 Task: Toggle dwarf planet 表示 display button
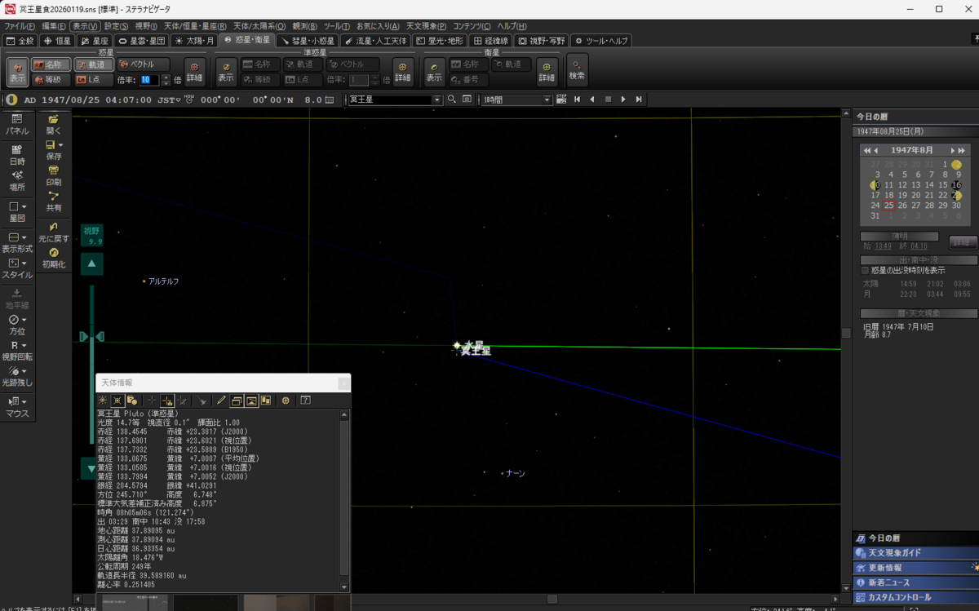click(226, 72)
